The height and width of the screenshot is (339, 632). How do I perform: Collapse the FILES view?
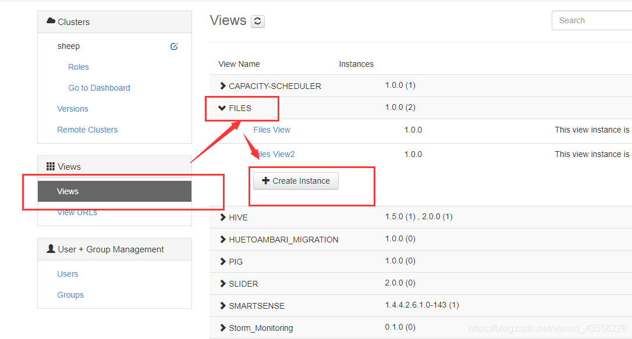pos(222,108)
